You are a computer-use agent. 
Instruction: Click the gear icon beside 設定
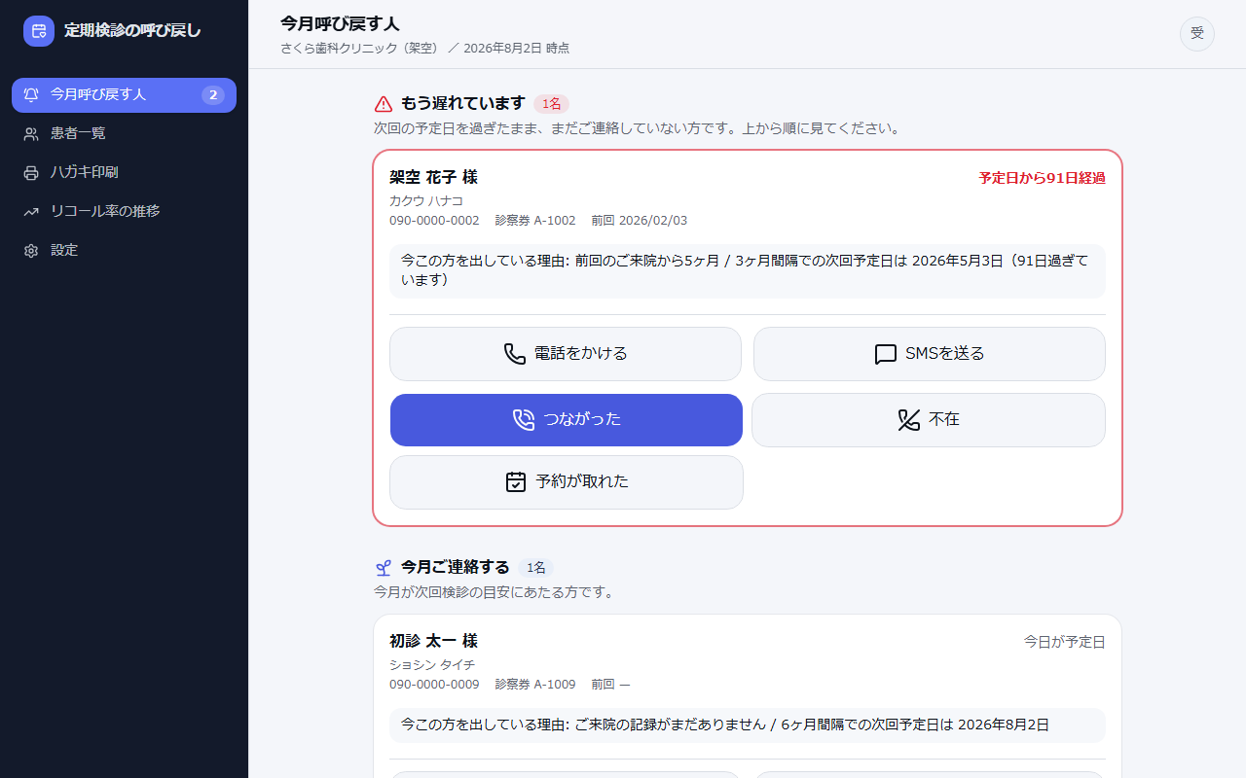click(x=31, y=250)
